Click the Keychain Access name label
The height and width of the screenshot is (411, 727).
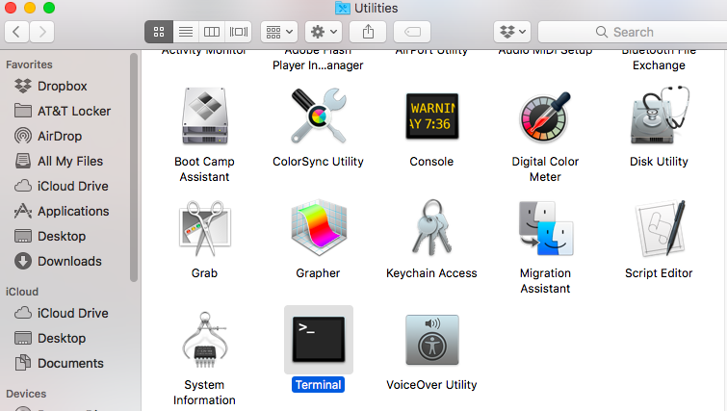[x=431, y=273]
